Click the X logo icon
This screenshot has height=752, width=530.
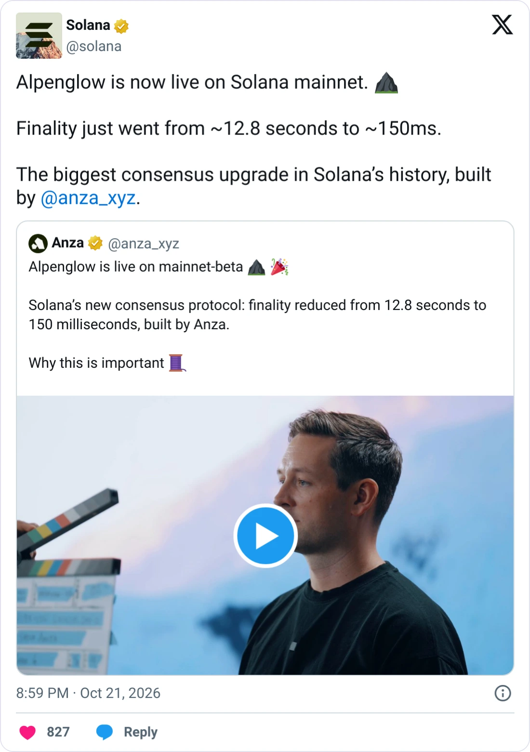pos(502,25)
